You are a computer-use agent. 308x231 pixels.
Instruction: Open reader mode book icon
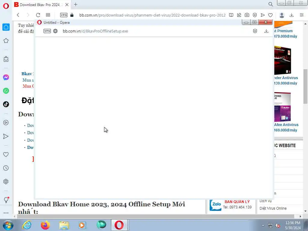point(231,15)
